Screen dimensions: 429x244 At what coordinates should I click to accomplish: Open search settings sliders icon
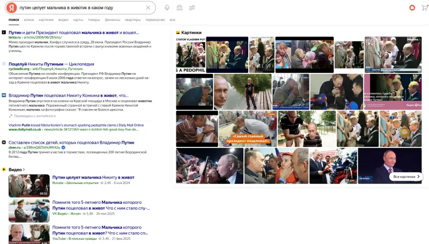[192, 8]
